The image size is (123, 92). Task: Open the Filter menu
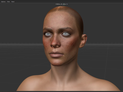[x=8, y=2]
